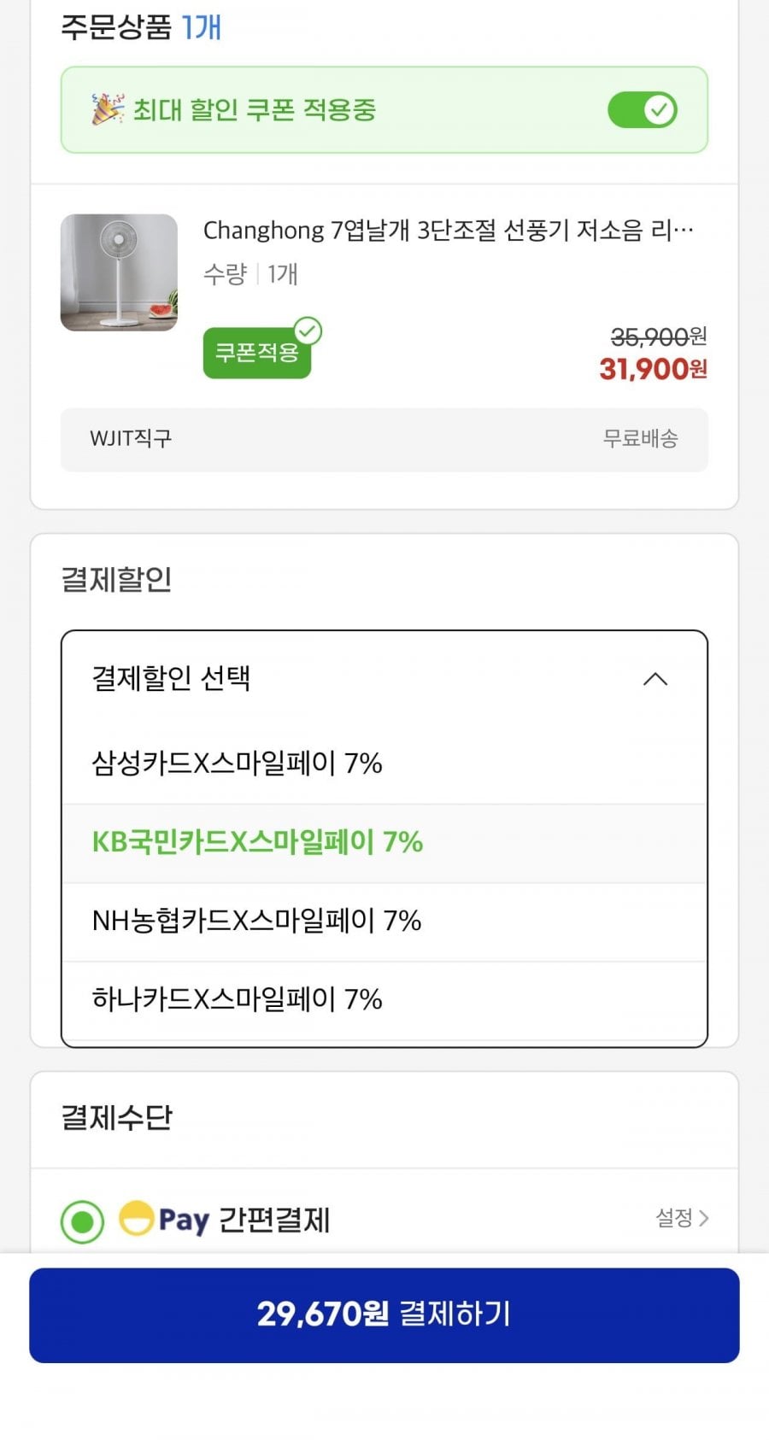Click the 쿠폰적용 green badge
This screenshot has width=769, height=1440.
[x=256, y=353]
